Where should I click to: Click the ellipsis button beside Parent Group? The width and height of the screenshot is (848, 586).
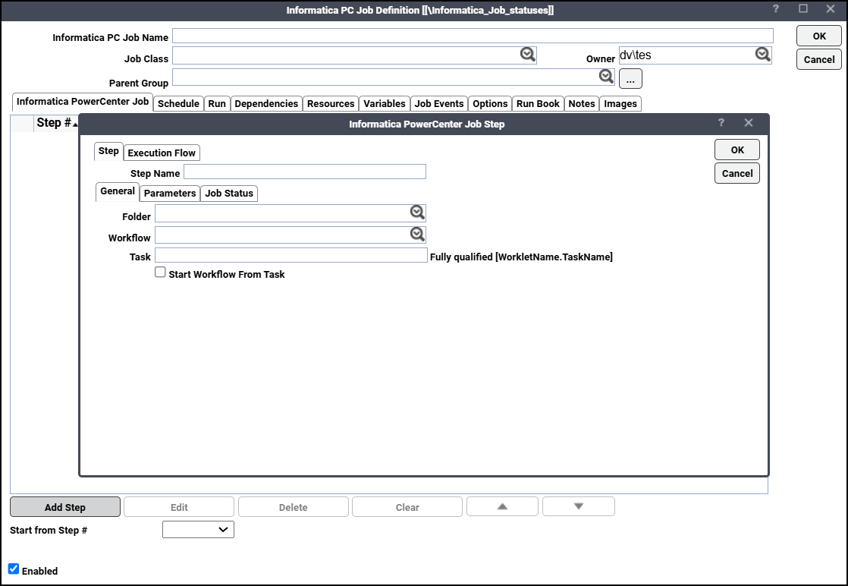[x=630, y=79]
